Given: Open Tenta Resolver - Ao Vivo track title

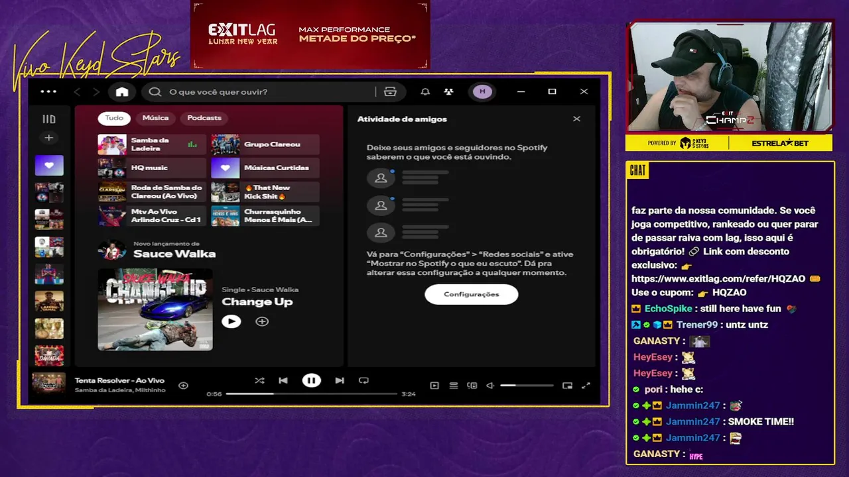Looking at the screenshot, I should (119, 380).
